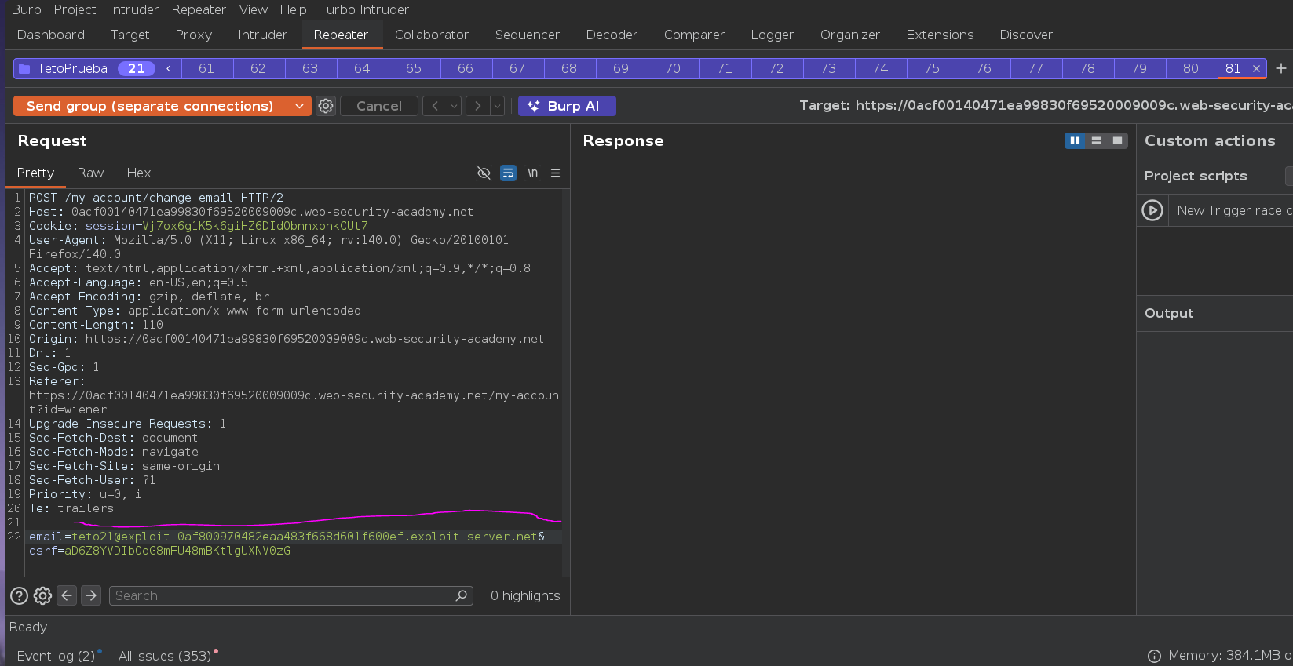Select Repeater request tab 70
Viewport: 1293px width, 666px height.
(673, 68)
